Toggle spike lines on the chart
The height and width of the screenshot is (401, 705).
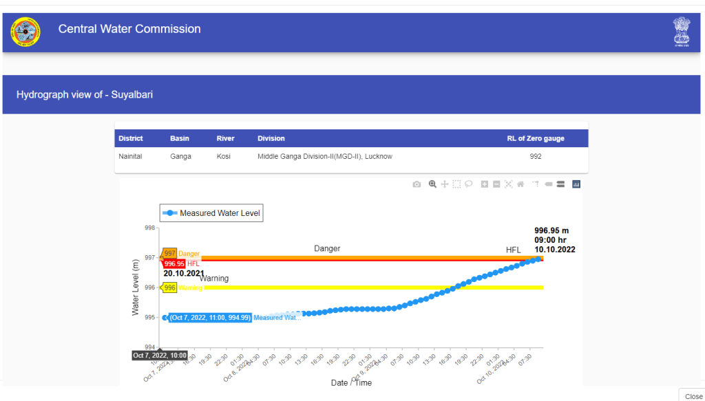click(535, 184)
